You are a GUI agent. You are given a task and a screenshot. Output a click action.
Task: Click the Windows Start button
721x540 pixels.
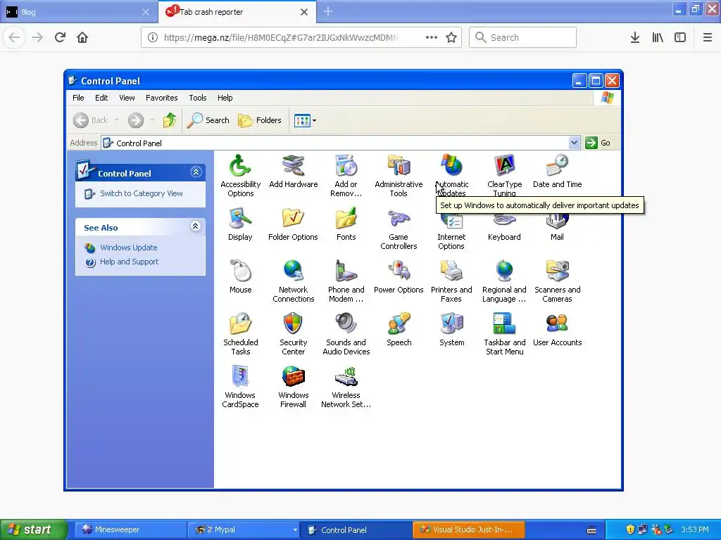click(x=33, y=529)
